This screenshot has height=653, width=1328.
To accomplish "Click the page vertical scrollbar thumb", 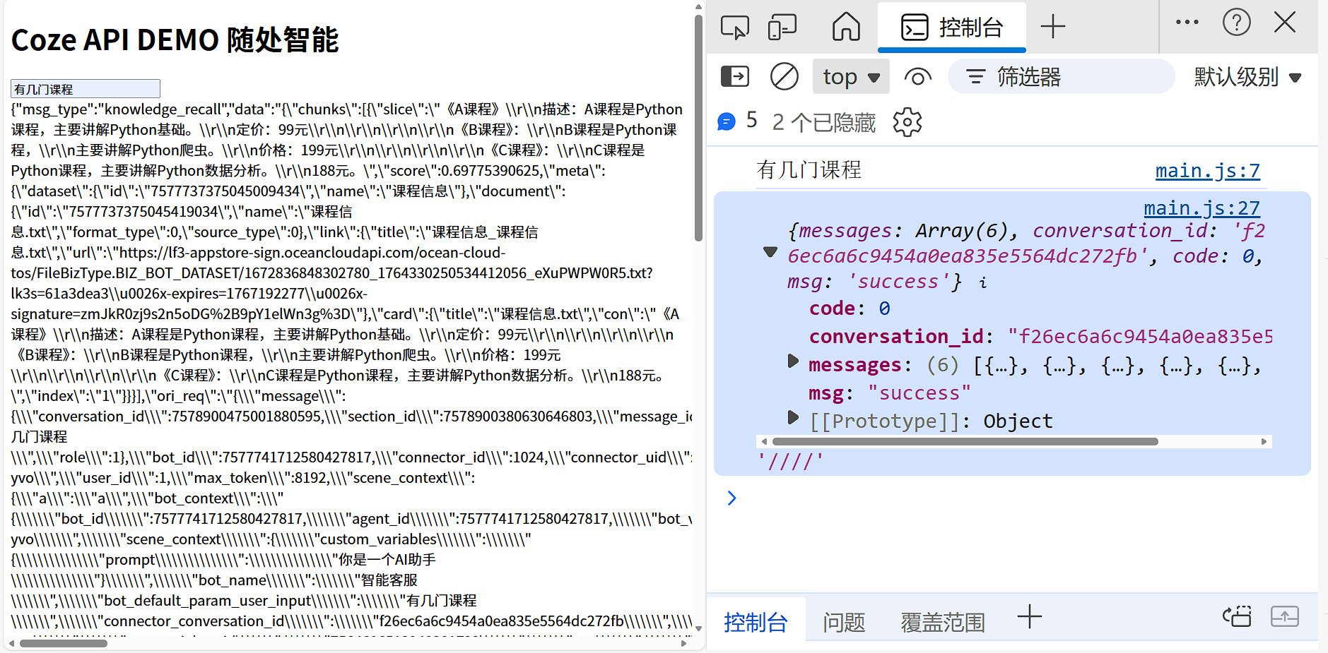I will coord(699,127).
